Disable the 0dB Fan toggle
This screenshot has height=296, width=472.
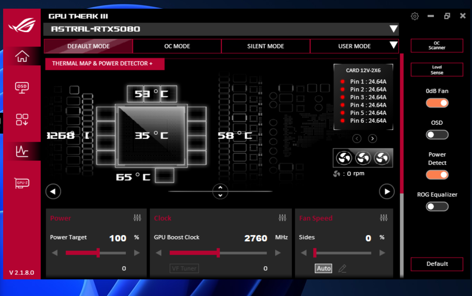(x=437, y=103)
